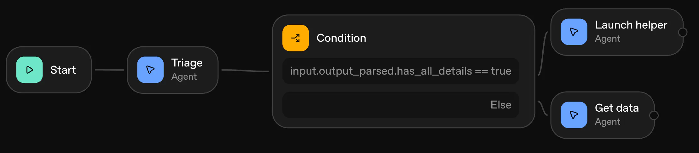Edit the has_all_details == true expression
Screen dimensions: 699x153
[x=400, y=71]
